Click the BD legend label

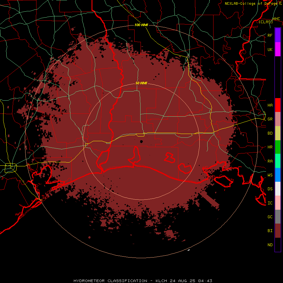pos(270,133)
